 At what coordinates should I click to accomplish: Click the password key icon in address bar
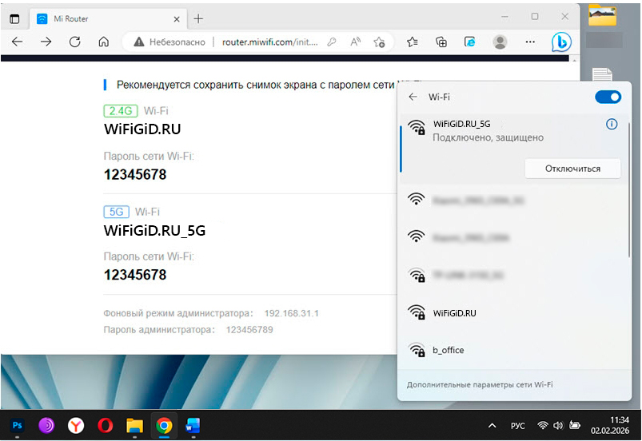coord(332,42)
